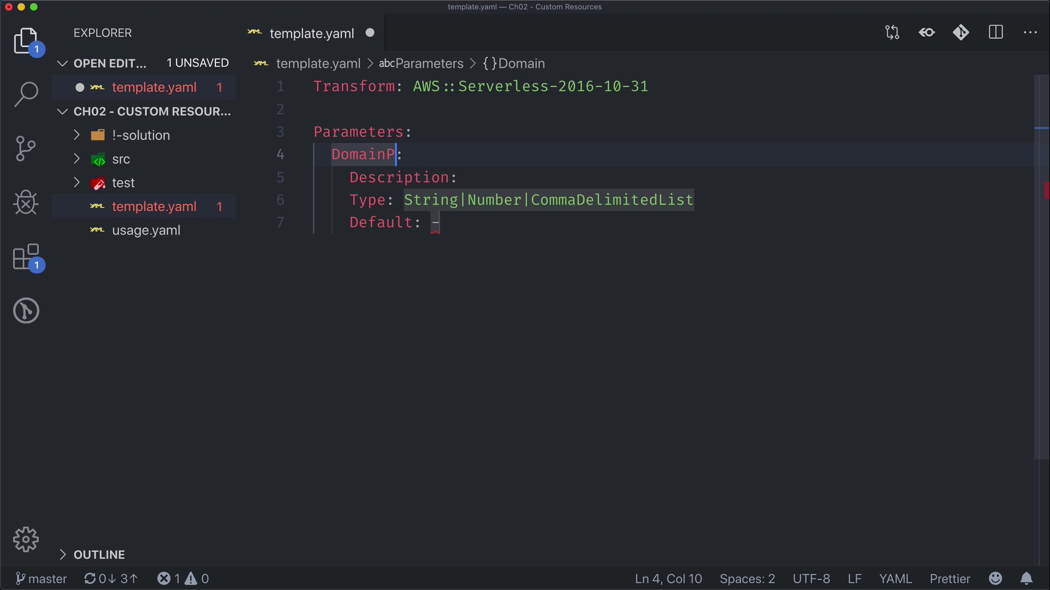1050x590 pixels.
Task: Open the More Actions ellipsis menu
Action: coord(1030,33)
